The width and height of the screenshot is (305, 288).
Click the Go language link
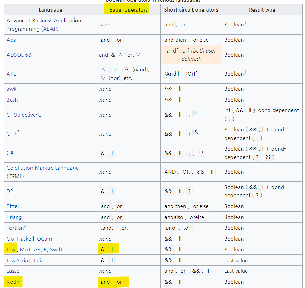tap(10, 239)
